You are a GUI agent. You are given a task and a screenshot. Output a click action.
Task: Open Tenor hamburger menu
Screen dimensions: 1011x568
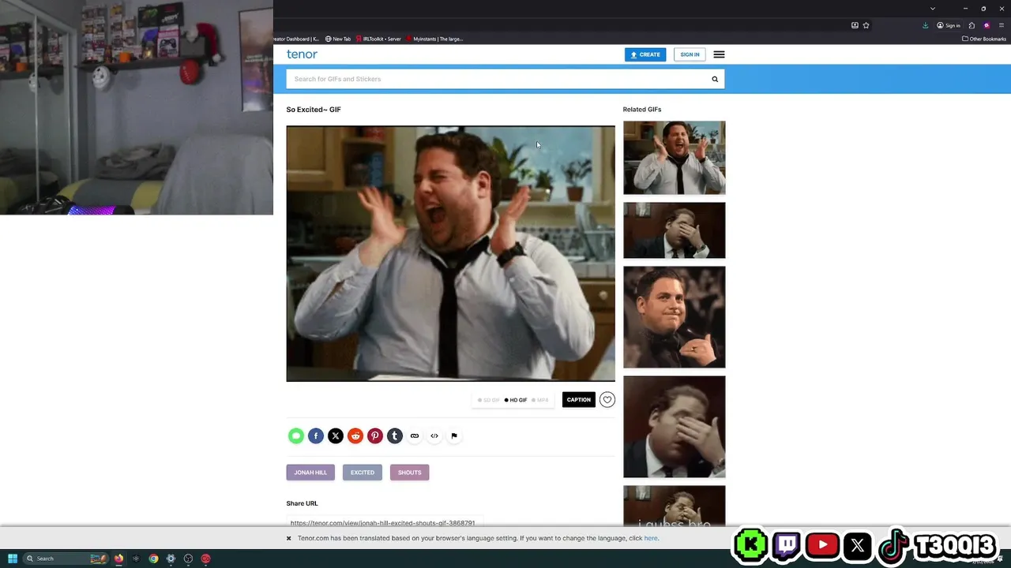tap(719, 54)
